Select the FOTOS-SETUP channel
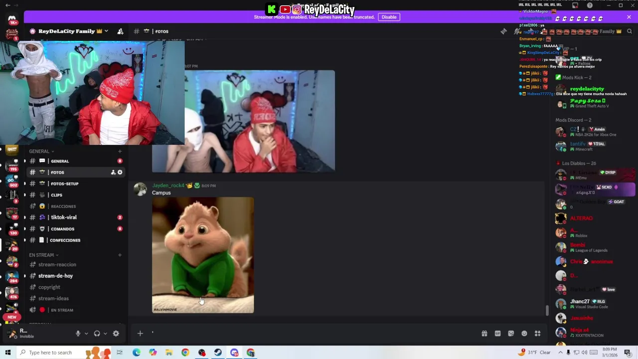 [x=75, y=183]
